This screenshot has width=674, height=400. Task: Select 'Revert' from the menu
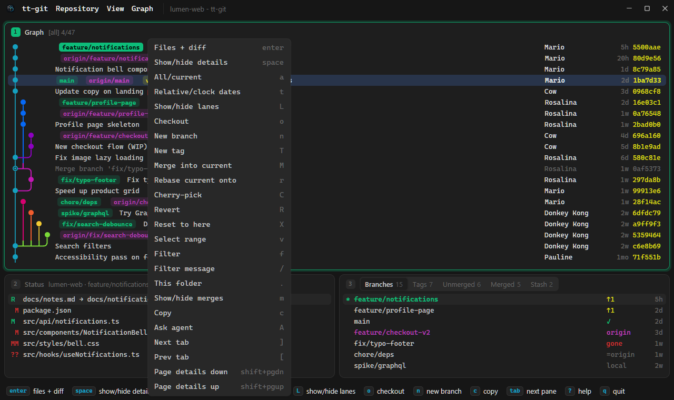pos(219,209)
